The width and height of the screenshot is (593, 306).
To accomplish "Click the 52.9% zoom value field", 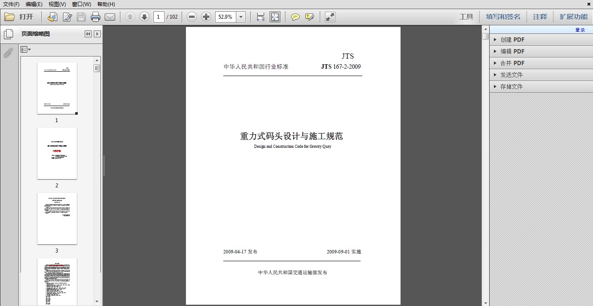I will click(x=226, y=17).
